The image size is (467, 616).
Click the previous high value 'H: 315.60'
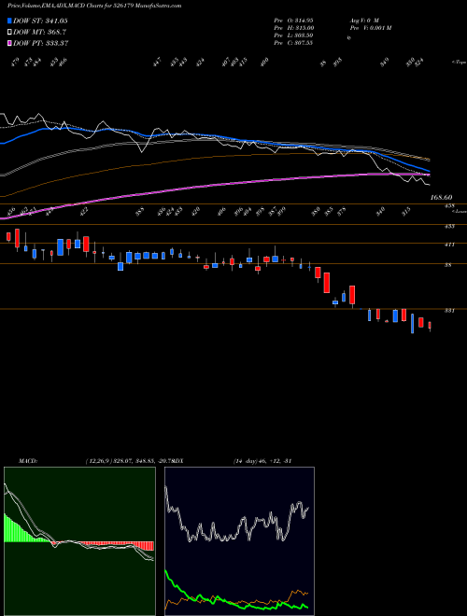(x=301, y=28)
